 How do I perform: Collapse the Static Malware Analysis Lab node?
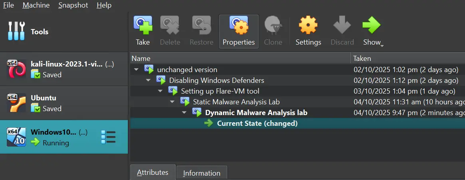[173, 102]
